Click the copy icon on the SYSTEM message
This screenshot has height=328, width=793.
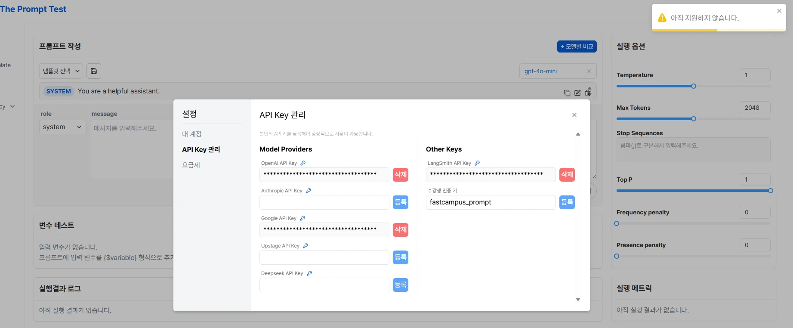(x=567, y=93)
